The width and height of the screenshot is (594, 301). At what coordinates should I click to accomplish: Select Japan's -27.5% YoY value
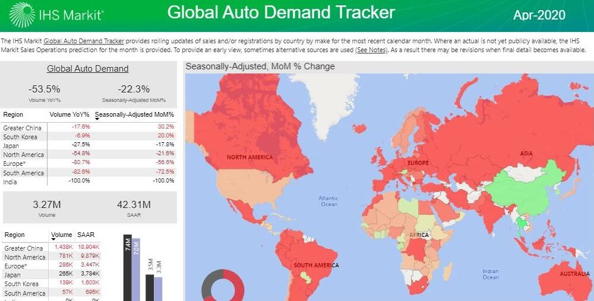[81, 145]
